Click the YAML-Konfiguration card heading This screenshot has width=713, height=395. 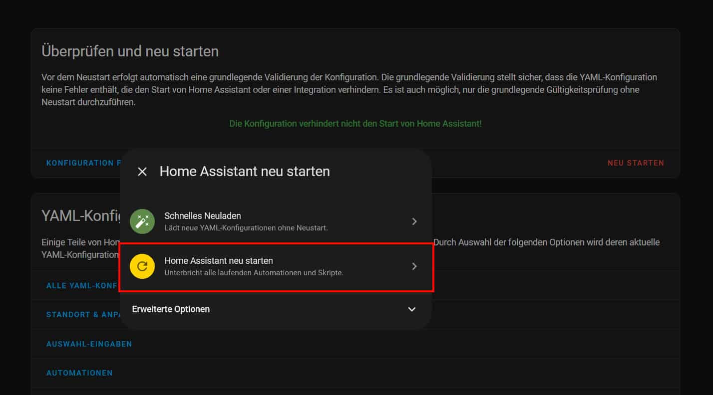click(x=81, y=215)
